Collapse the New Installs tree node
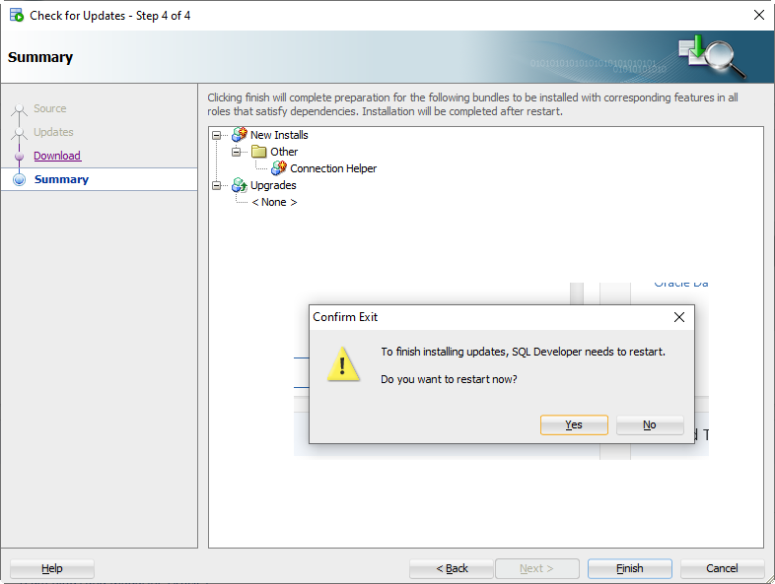 [217, 135]
